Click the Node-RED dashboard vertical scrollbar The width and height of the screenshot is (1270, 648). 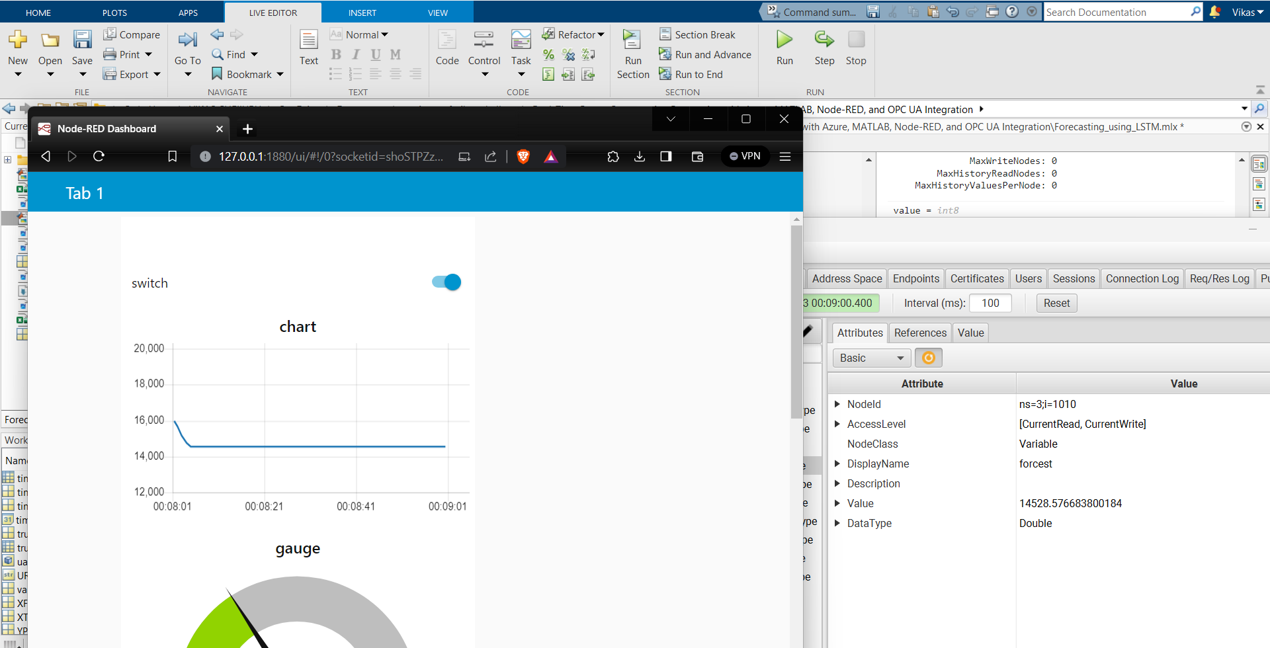(796, 322)
